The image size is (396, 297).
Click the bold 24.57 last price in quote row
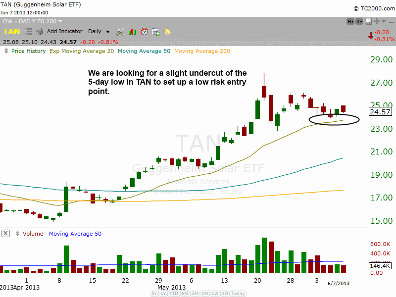pyautogui.click(x=68, y=42)
